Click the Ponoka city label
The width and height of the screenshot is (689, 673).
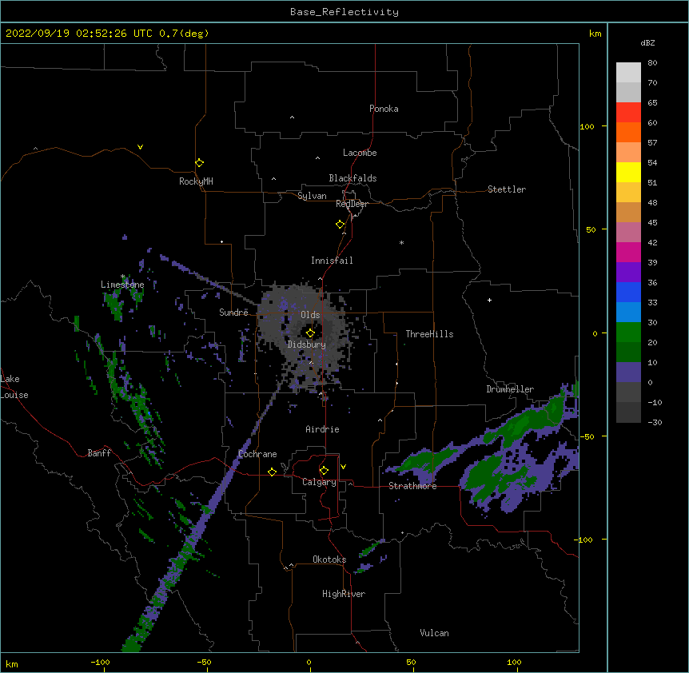click(384, 109)
